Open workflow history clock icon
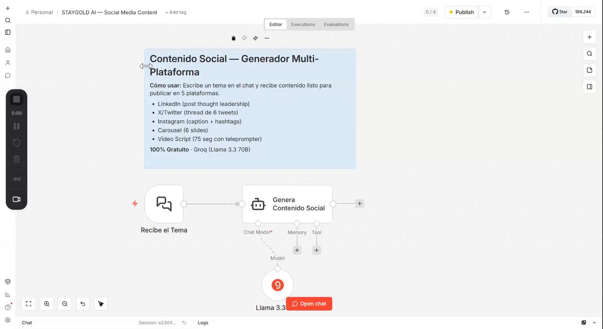This screenshot has height=329, width=603. [507, 12]
